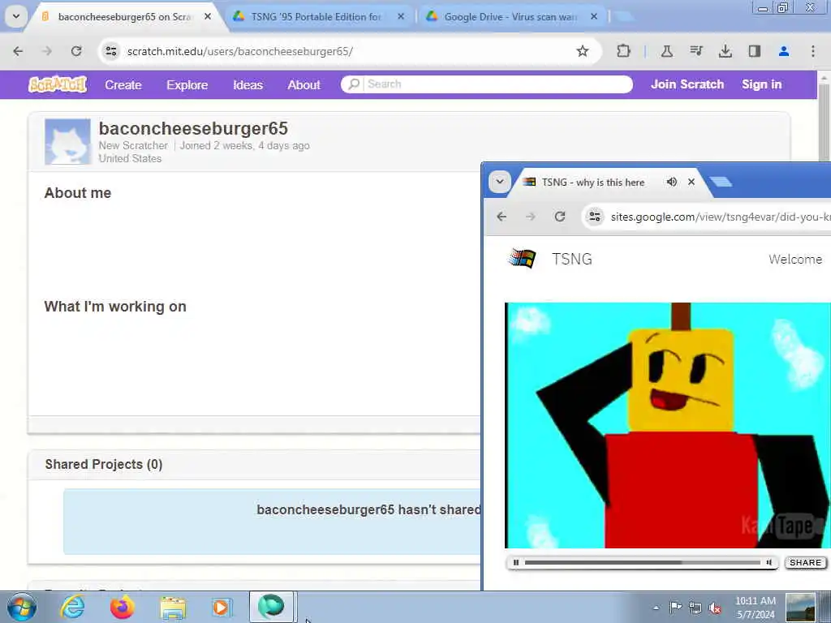Screen dimensions: 831x623
Task: Open Chrome downloads icon
Action: pos(725,51)
